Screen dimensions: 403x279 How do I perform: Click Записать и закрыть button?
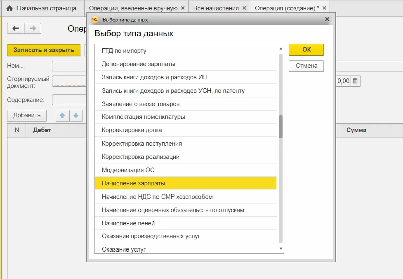(44, 50)
